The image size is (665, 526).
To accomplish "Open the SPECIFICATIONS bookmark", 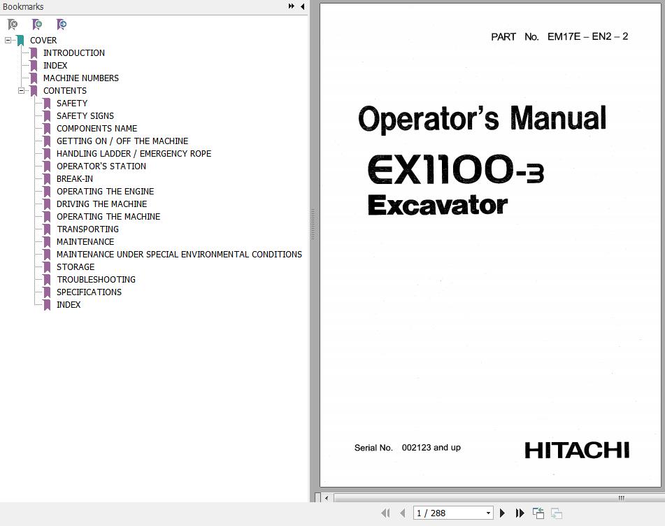I will [89, 292].
